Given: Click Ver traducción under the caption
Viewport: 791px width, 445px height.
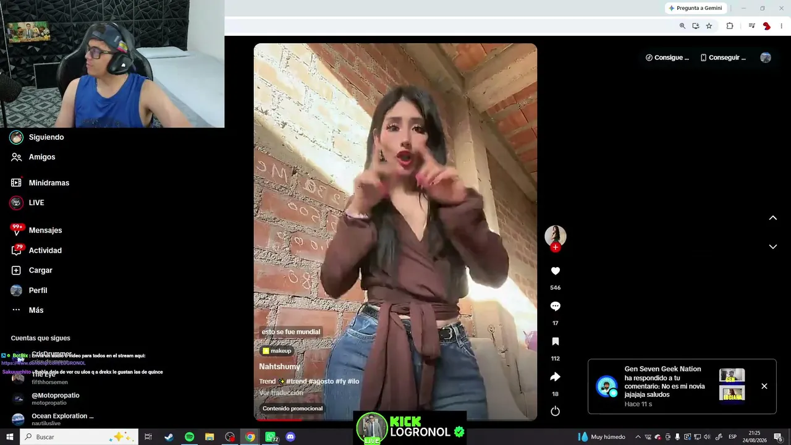Looking at the screenshot, I should [x=281, y=392].
